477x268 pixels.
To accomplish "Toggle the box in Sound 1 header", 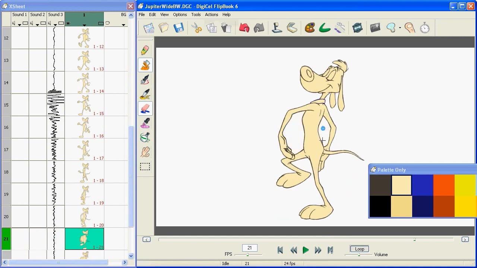I will point(25,23).
